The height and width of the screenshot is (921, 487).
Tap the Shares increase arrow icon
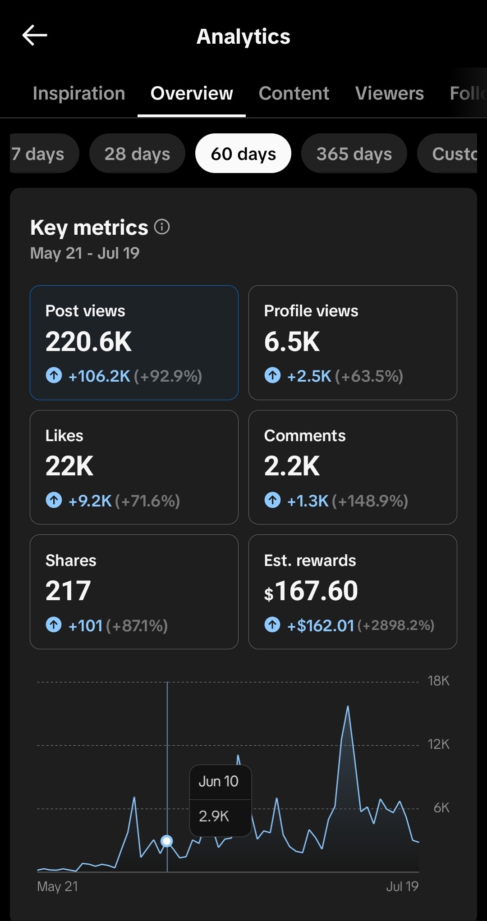click(x=54, y=625)
